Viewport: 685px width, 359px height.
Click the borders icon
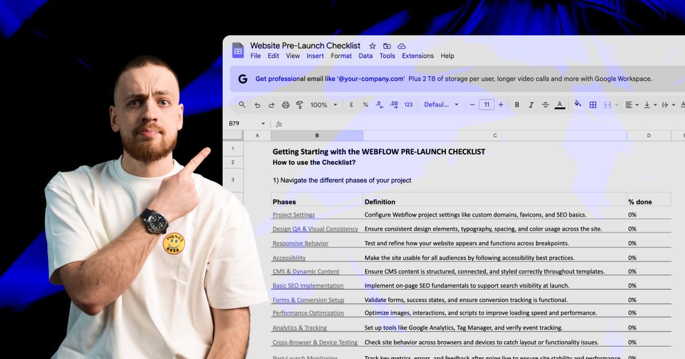[593, 105]
